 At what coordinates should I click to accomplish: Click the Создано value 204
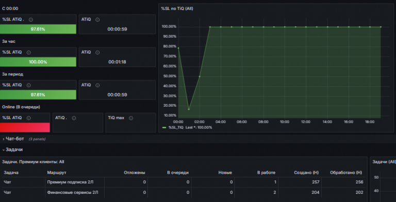(x=316, y=192)
